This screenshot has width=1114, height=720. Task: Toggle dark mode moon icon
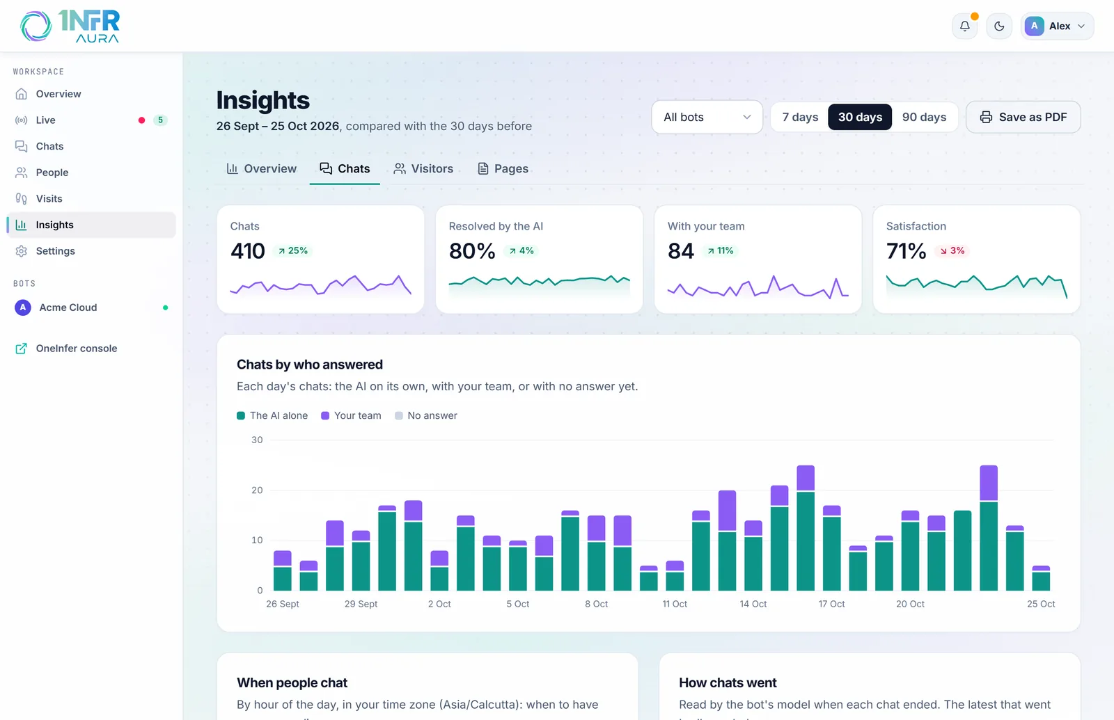tap(999, 26)
